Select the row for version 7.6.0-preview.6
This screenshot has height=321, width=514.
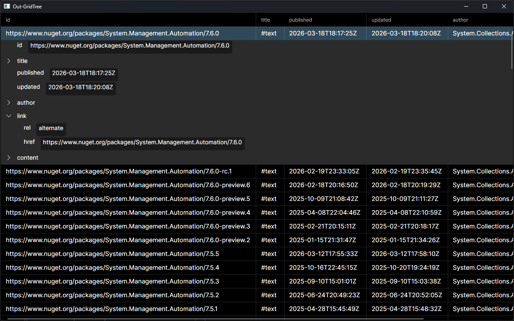pyautogui.click(x=257, y=185)
